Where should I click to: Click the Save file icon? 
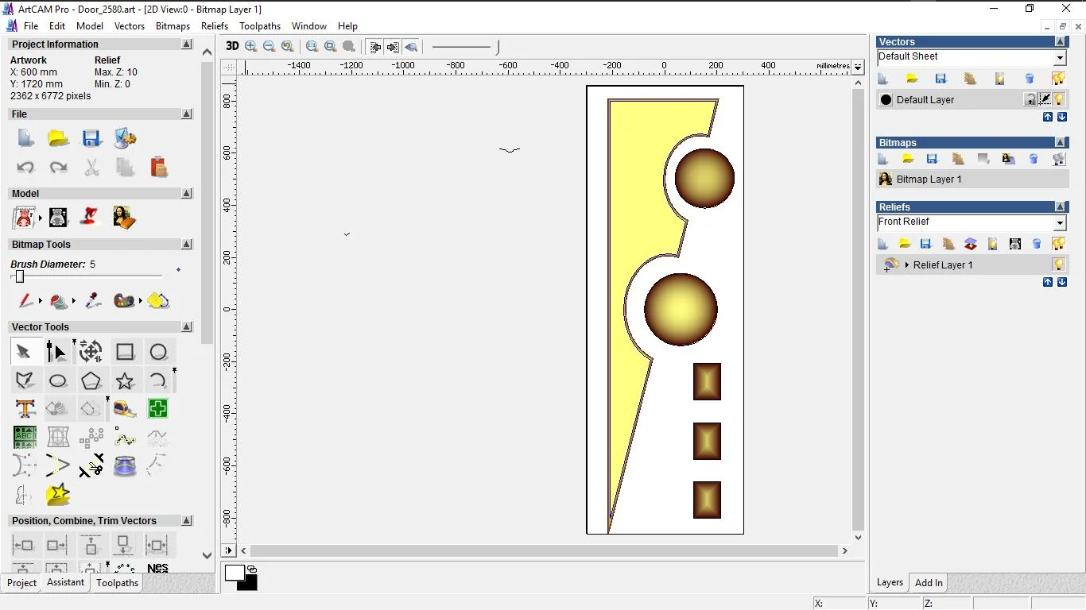[91, 138]
